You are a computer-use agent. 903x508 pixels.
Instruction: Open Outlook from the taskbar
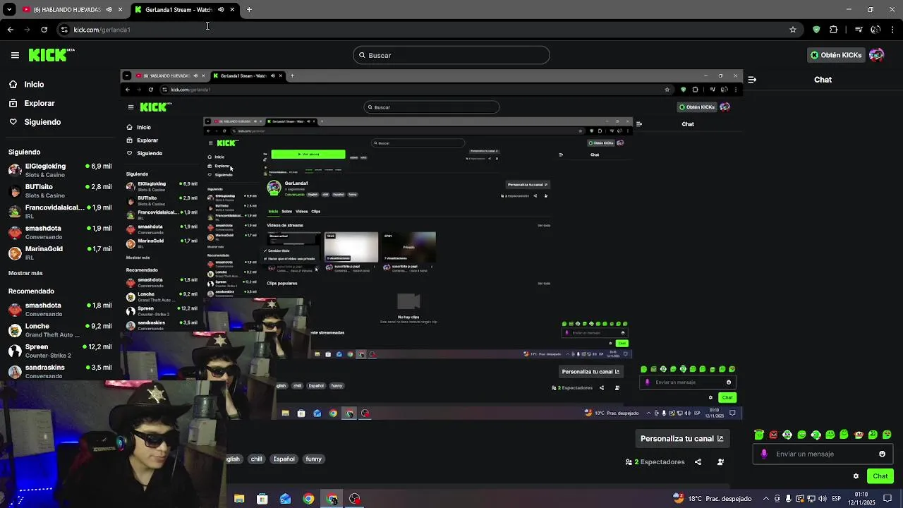pyautogui.click(x=285, y=499)
